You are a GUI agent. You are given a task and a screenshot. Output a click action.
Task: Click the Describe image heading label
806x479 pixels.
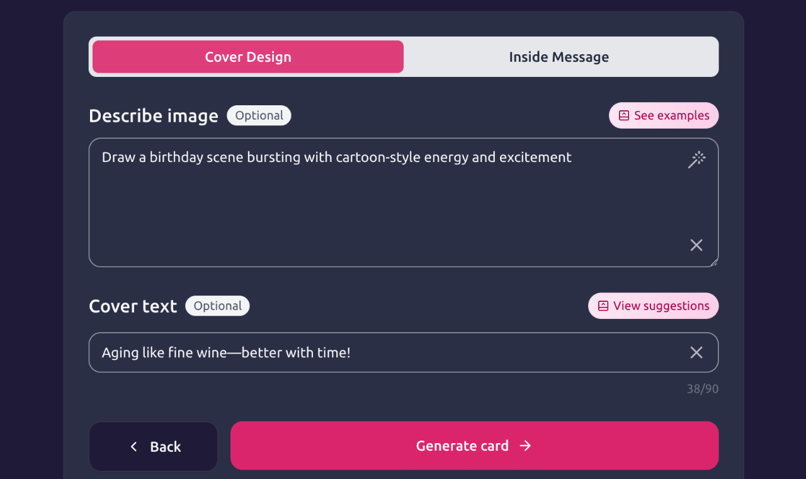153,115
